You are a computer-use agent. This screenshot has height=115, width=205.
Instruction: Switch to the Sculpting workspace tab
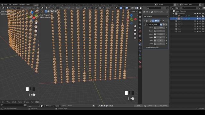pos(51,5)
